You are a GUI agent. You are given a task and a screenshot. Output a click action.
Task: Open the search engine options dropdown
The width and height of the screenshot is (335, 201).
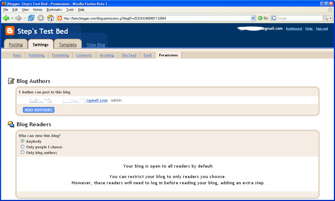coord(330,18)
